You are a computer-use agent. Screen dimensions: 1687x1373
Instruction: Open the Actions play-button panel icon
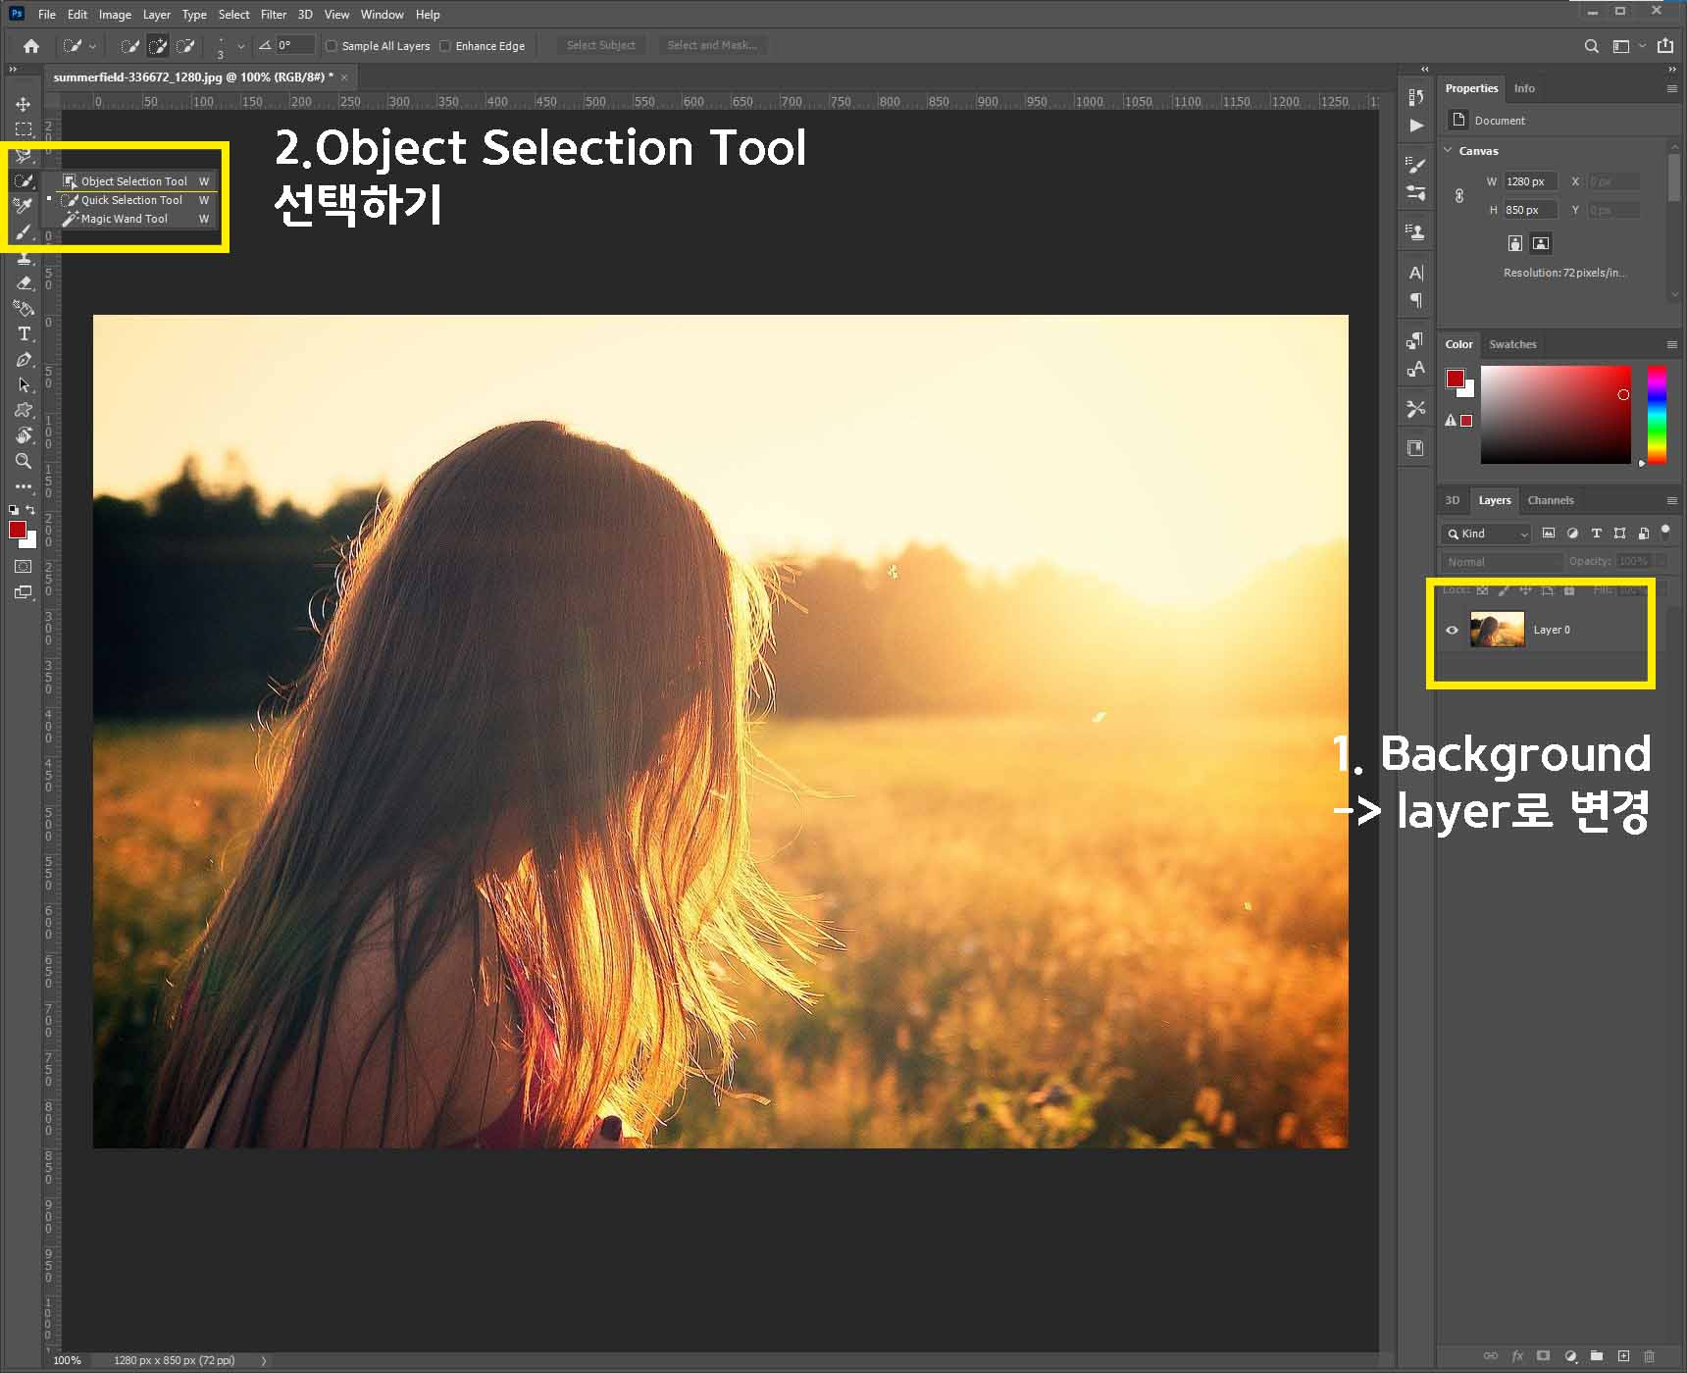coord(1415,126)
